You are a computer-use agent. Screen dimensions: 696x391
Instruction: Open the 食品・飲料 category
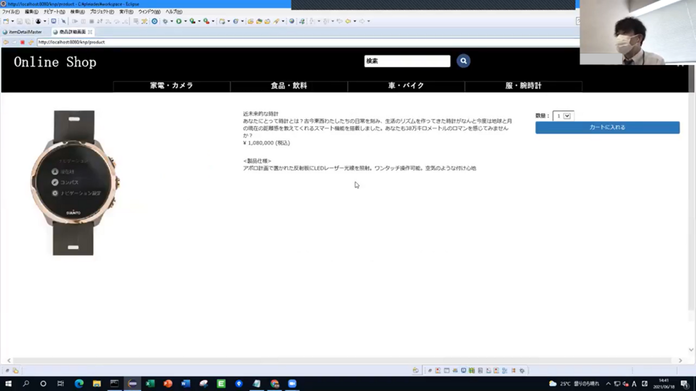tap(289, 86)
